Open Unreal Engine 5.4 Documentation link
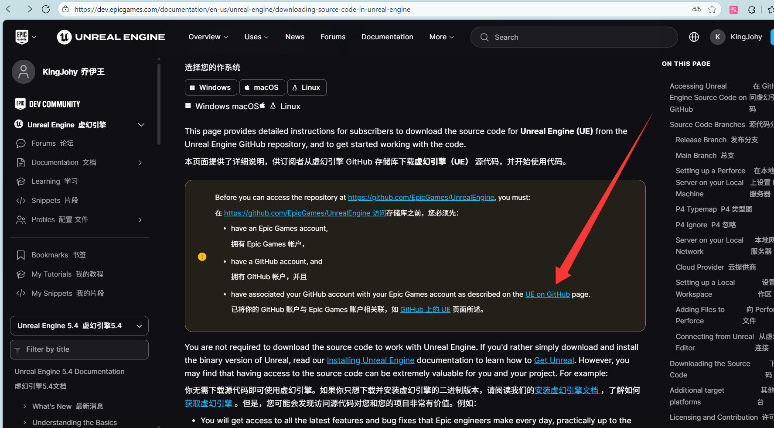The image size is (774, 428). click(x=69, y=371)
